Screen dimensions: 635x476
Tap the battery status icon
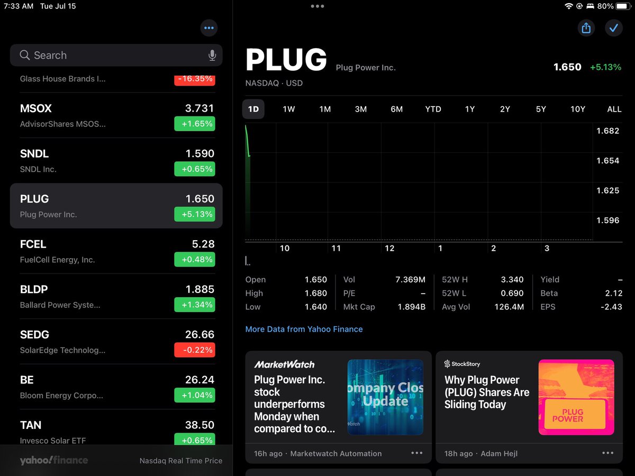623,6
